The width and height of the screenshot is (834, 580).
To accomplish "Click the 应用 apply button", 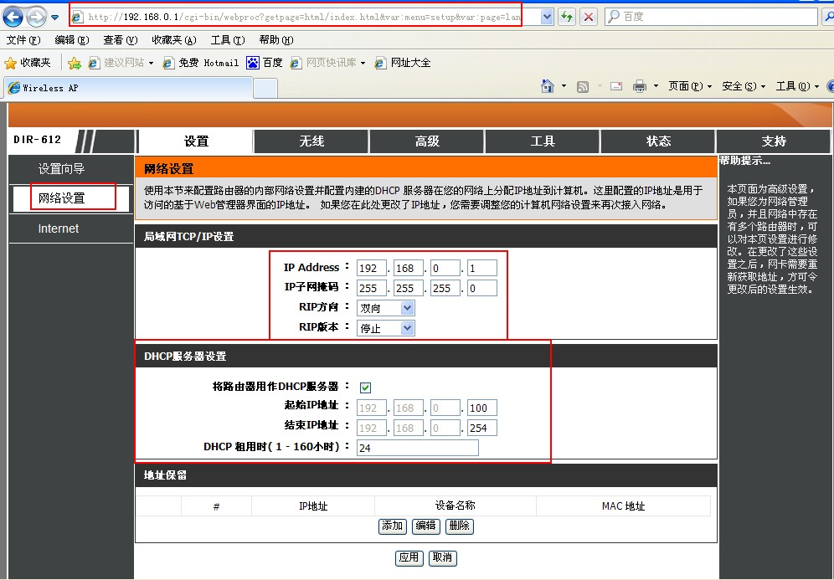I will (x=409, y=557).
